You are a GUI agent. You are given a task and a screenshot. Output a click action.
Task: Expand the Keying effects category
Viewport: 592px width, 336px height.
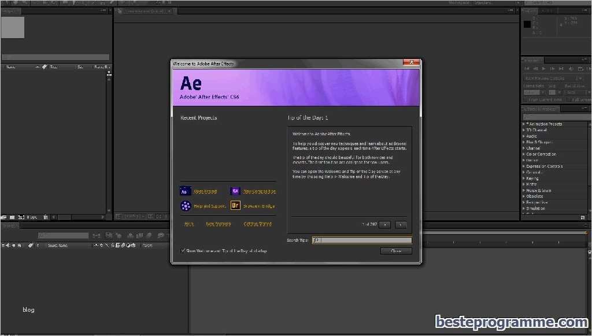click(525, 178)
